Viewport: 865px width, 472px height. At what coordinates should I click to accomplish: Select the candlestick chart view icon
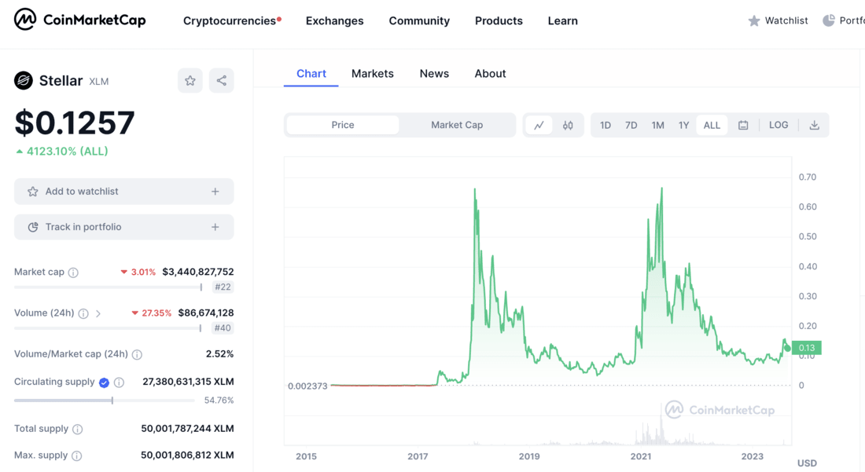tap(568, 125)
